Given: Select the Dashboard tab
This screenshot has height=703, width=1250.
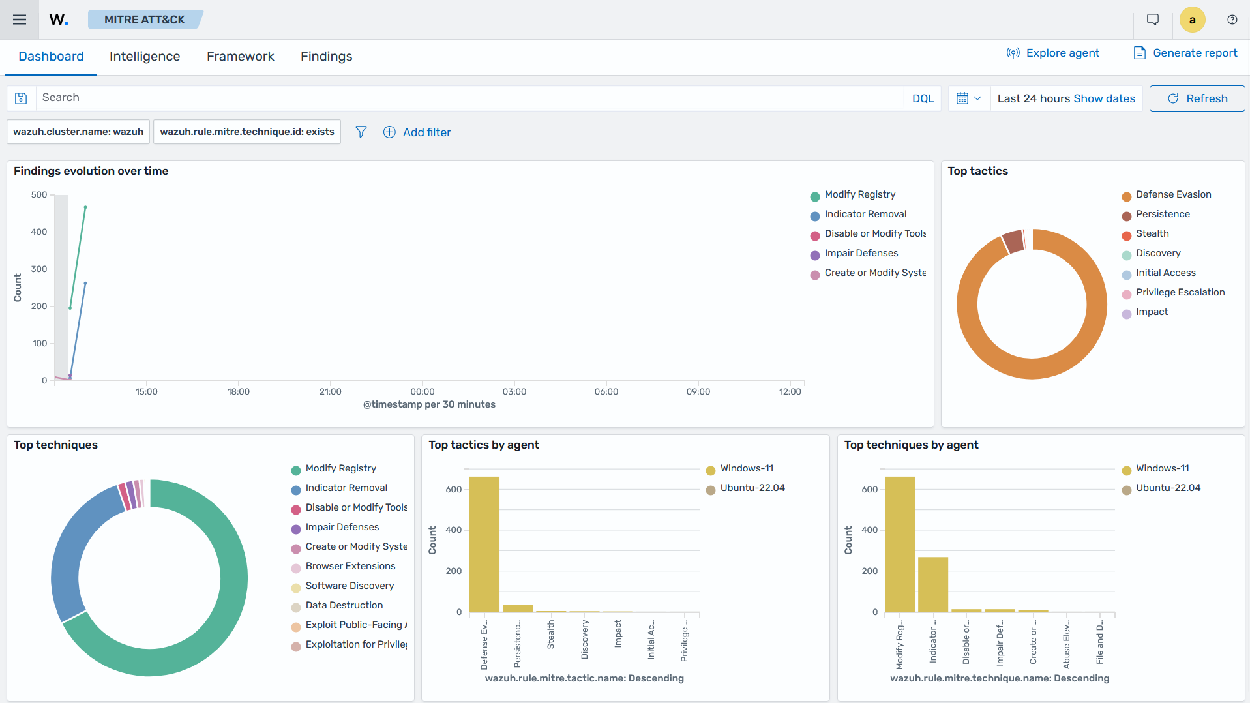Looking at the screenshot, I should tap(51, 57).
